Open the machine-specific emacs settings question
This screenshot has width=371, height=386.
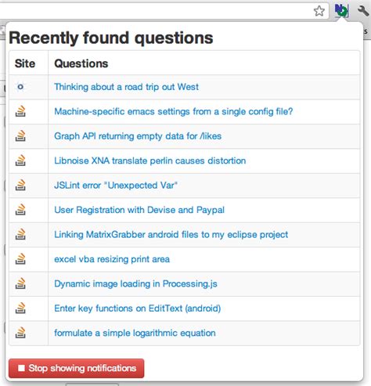pyautogui.click(x=174, y=112)
